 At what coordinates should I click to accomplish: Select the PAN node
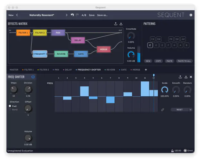coord(58,33)
